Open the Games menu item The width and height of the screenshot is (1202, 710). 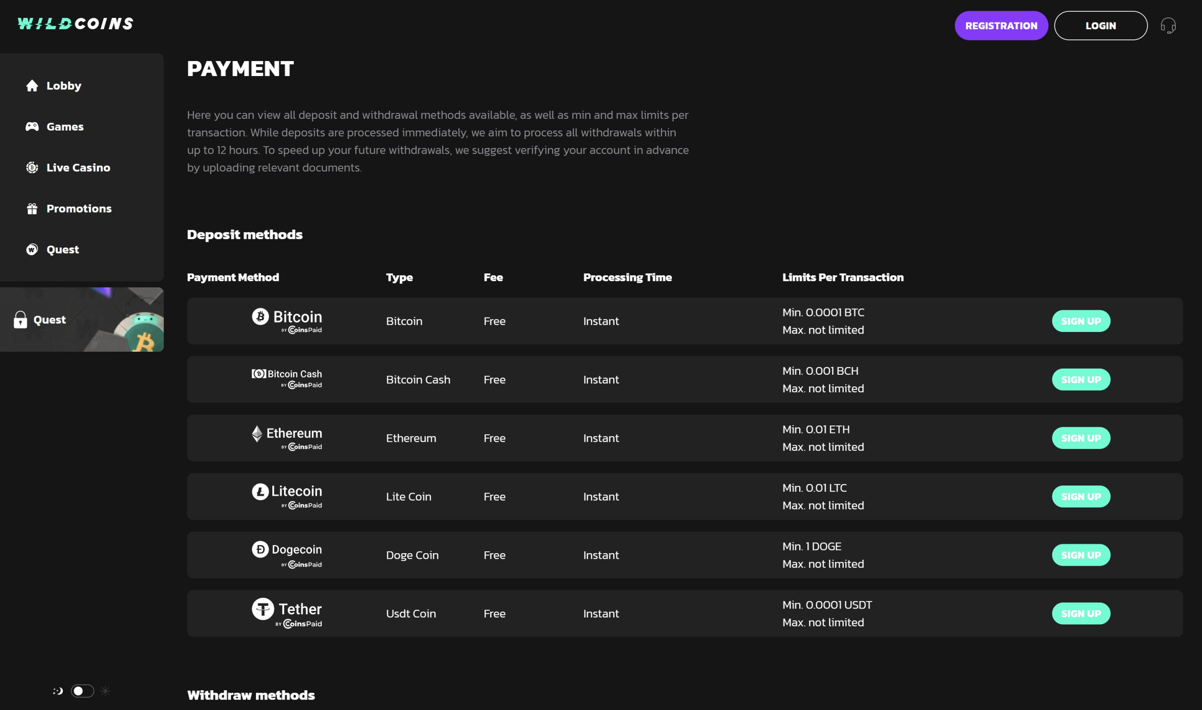coord(65,127)
